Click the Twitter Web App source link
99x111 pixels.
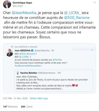(39, 98)
